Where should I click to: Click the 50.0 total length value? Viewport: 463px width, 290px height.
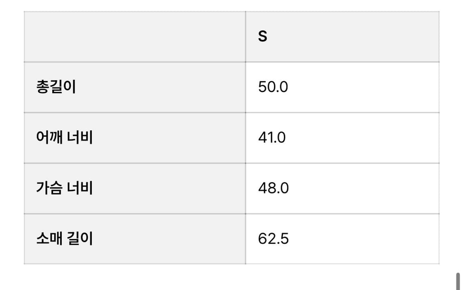coord(273,87)
